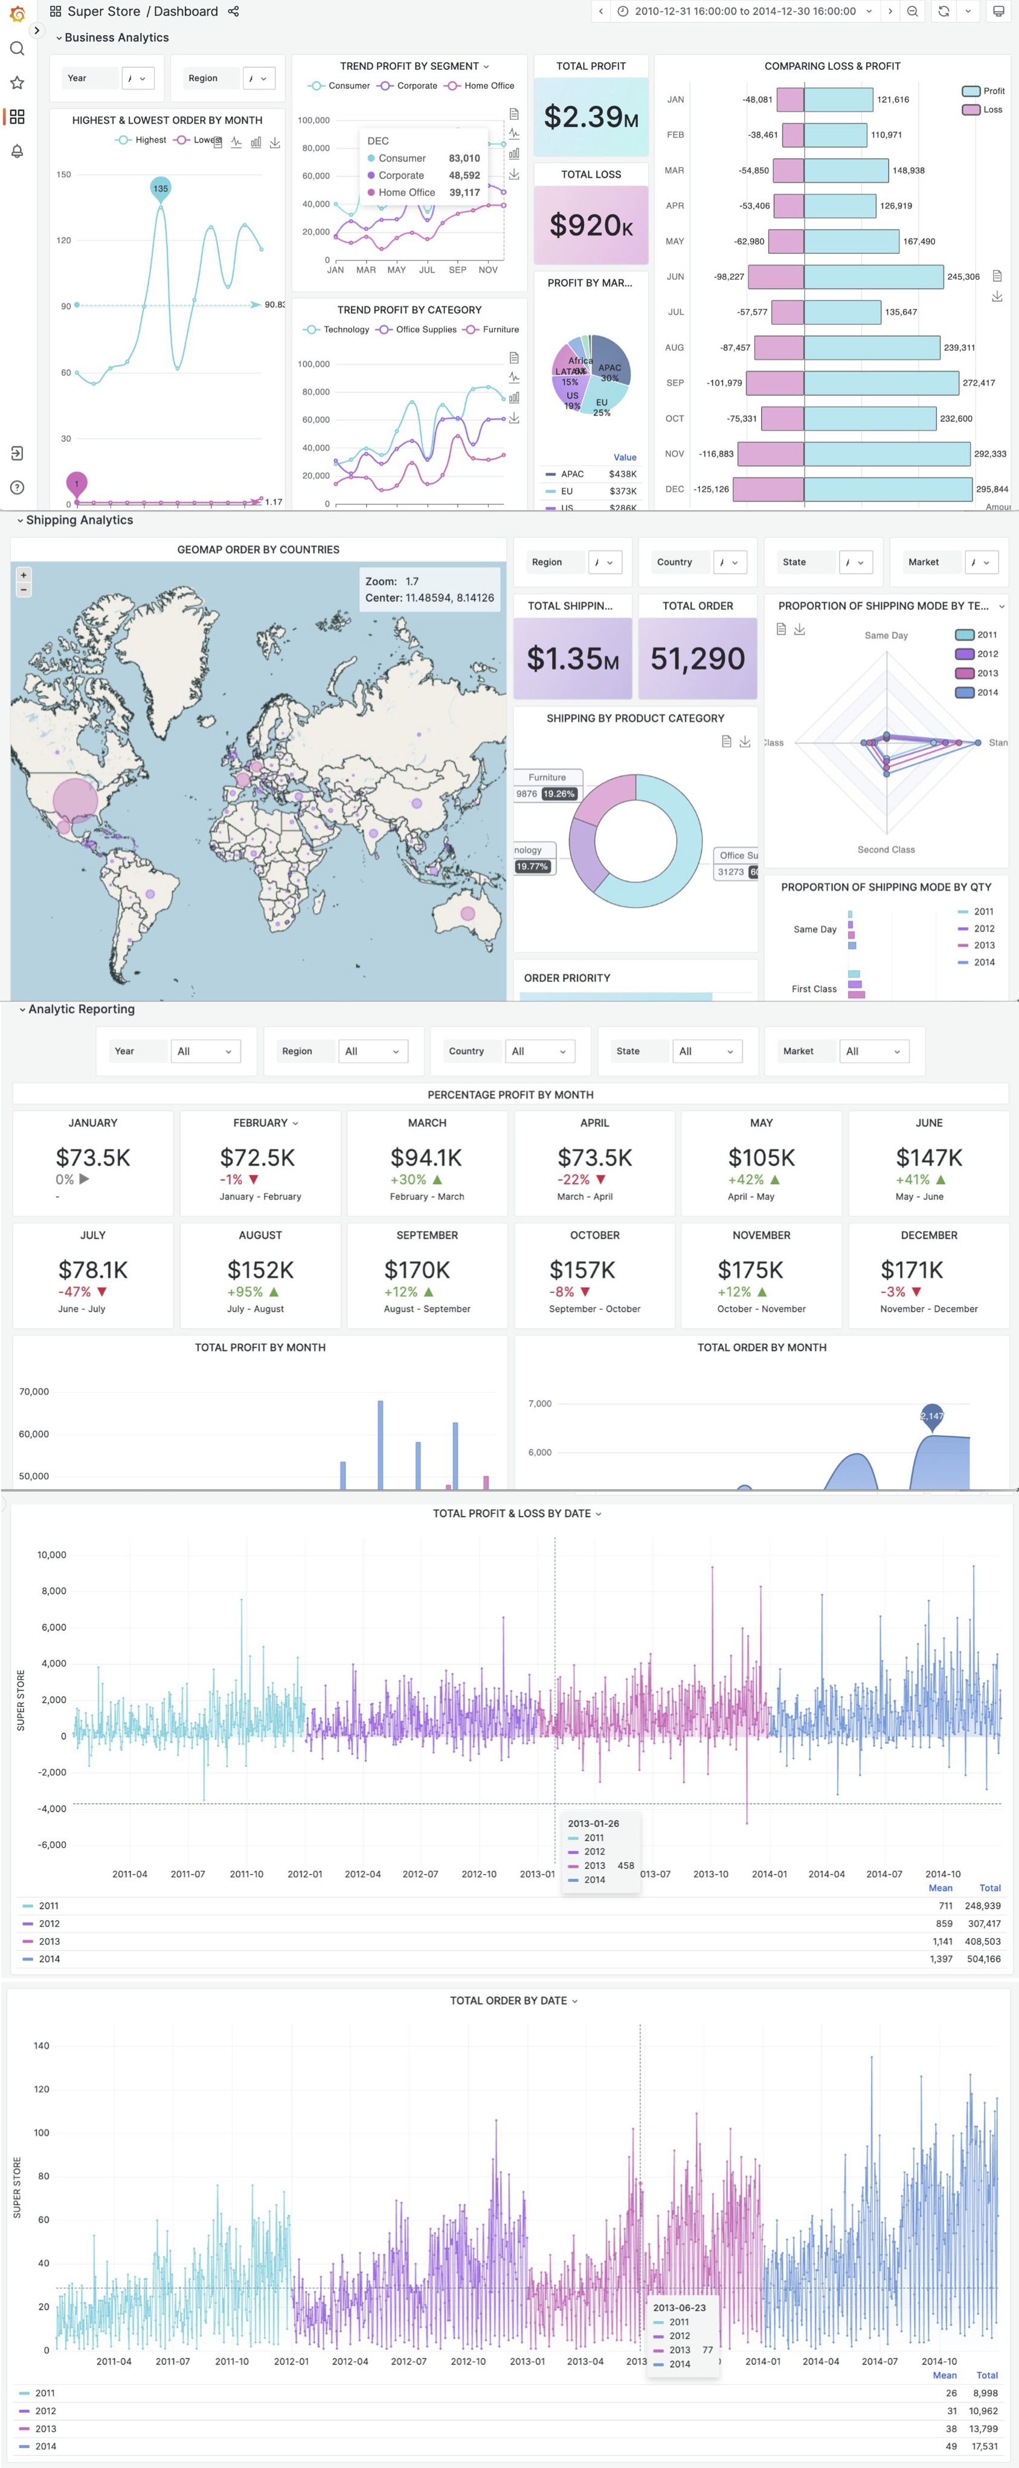The image size is (1019, 2468).
Task: Zoom in on the geomap
Action: pos(24,575)
